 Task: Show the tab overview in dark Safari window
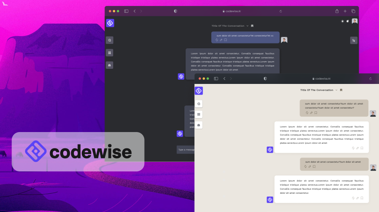point(353,11)
